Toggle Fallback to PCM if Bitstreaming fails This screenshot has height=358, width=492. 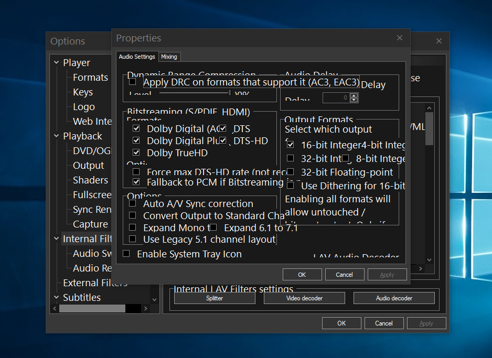click(135, 181)
